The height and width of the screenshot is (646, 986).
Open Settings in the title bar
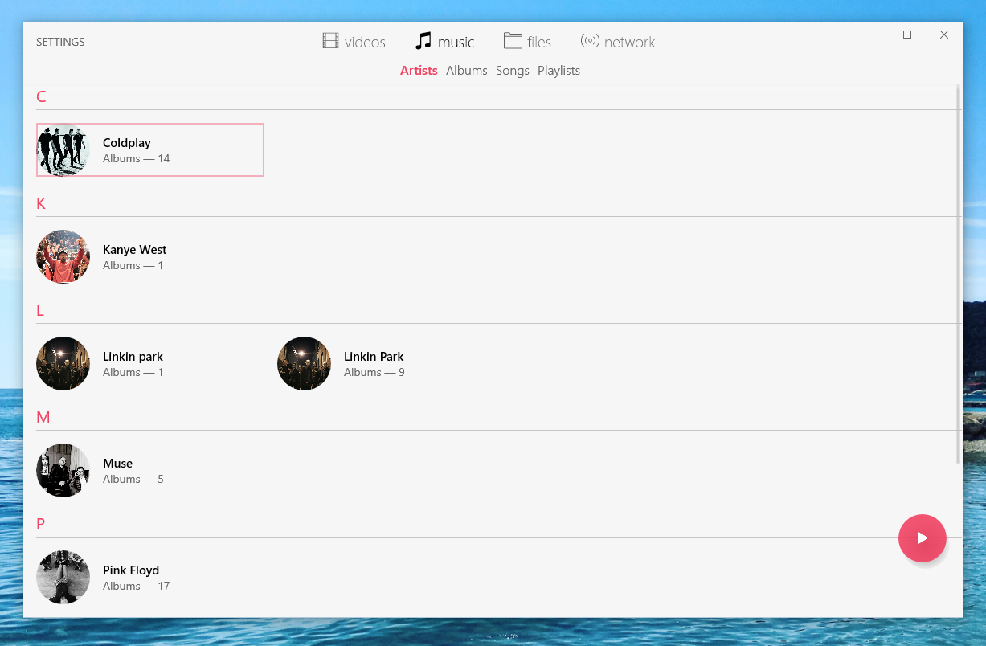(x=60, y=42)
